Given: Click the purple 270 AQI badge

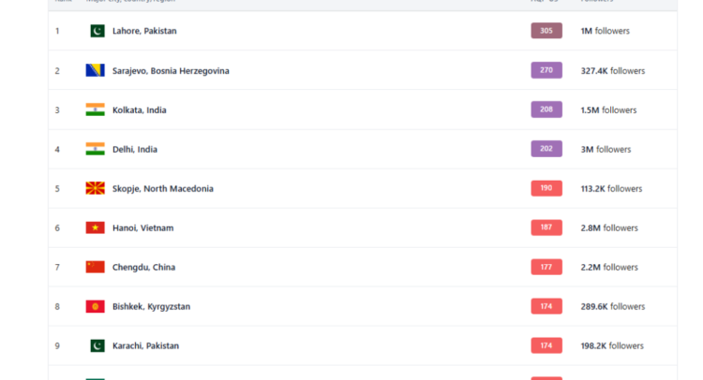Looking at the screenshot, I should point(546,70).
